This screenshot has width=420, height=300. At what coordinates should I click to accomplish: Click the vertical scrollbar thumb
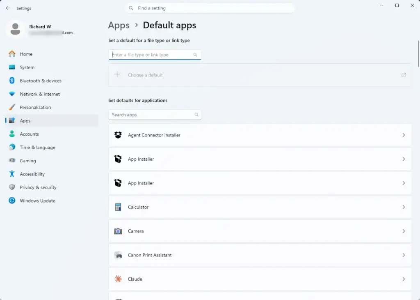coord(419,54)
